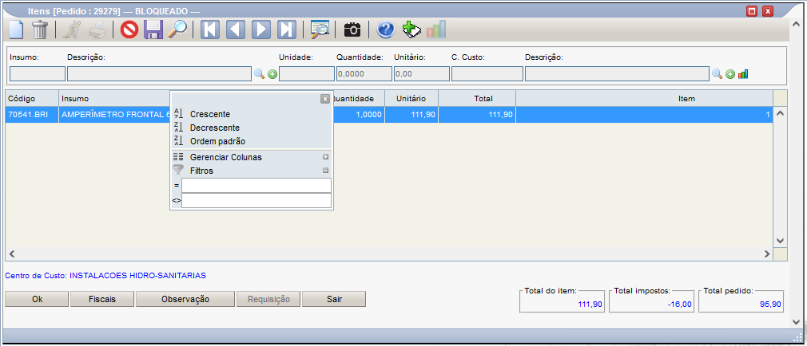Select the cell 70541.BRI
Image resolution: width=807 pixels, height=346 pixels.
32,115
